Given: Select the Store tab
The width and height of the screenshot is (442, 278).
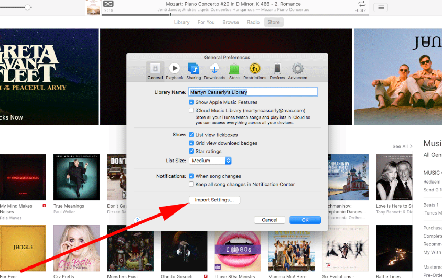Looking at the screenshot, I should 274,22.
